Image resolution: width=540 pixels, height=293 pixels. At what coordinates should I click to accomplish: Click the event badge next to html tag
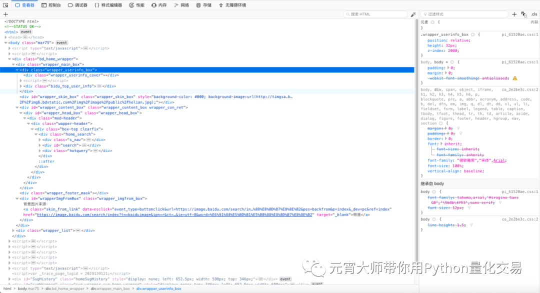click(x=26, y=32)
